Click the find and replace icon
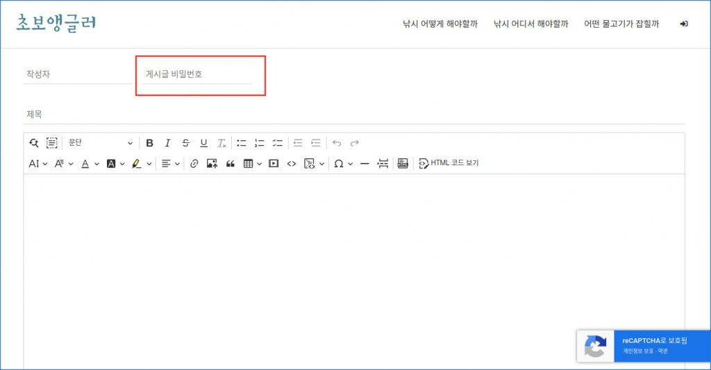Screen dimensions: 711x370 click(x=34, y=143)
